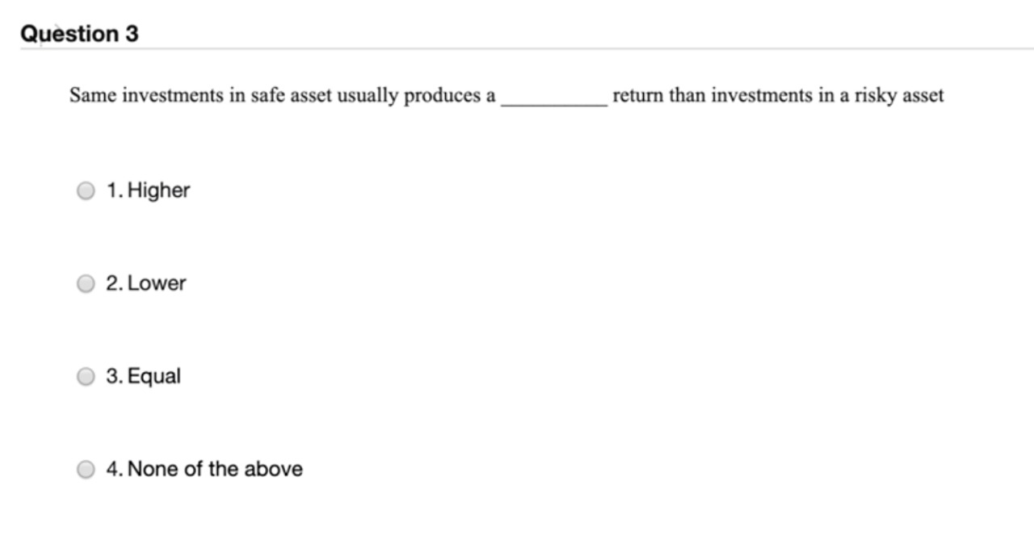Select the radio button for option 1 Higher
1034x548 pixels.
tap(85, 190)
